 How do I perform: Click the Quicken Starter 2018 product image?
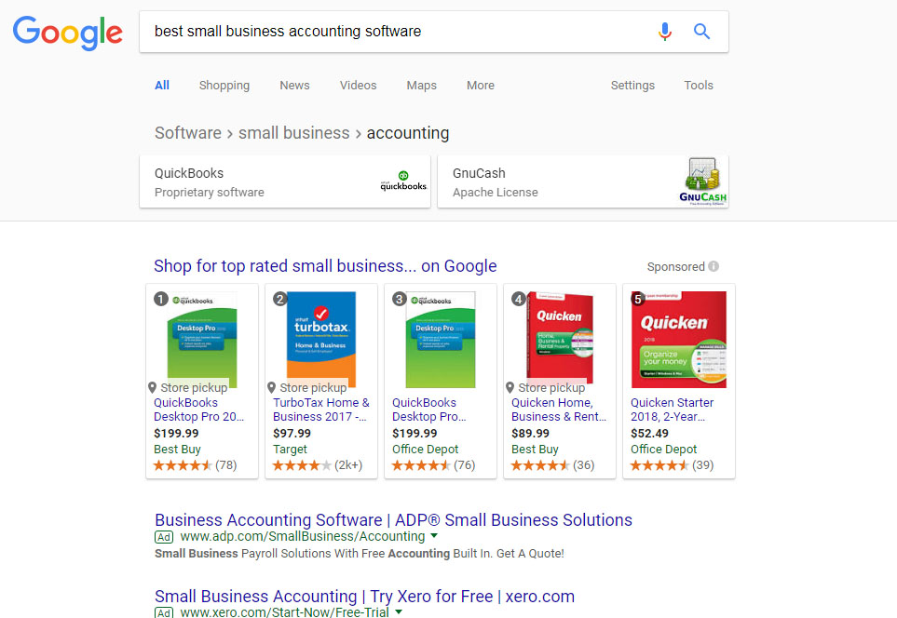678,337
